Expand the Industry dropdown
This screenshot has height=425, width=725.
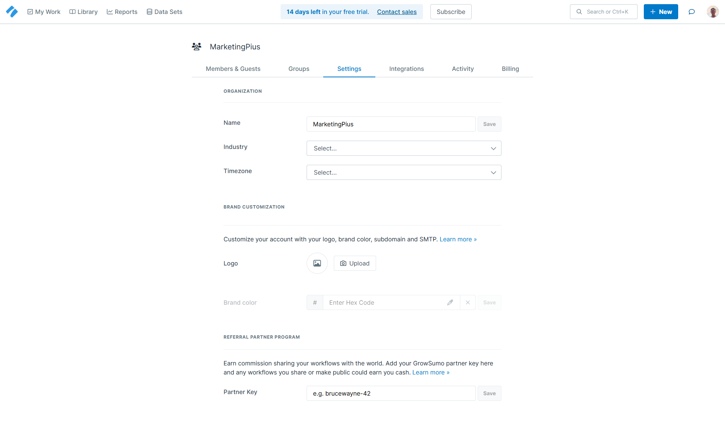(x=404, y=148)
